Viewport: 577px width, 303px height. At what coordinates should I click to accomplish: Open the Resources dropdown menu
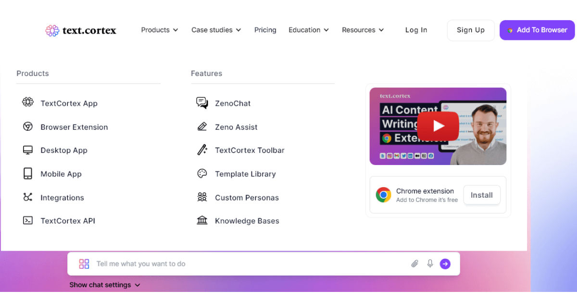363,30
